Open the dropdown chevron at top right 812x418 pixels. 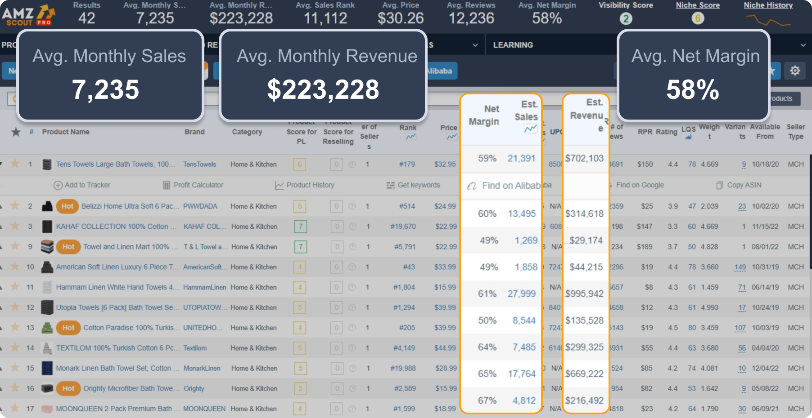pos(804,45)
